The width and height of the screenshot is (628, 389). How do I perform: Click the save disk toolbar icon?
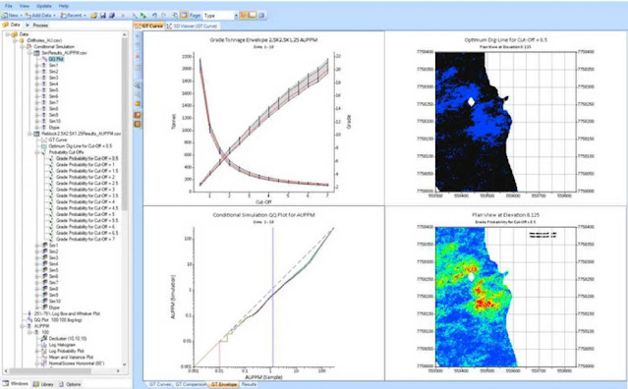click(103, 15)
